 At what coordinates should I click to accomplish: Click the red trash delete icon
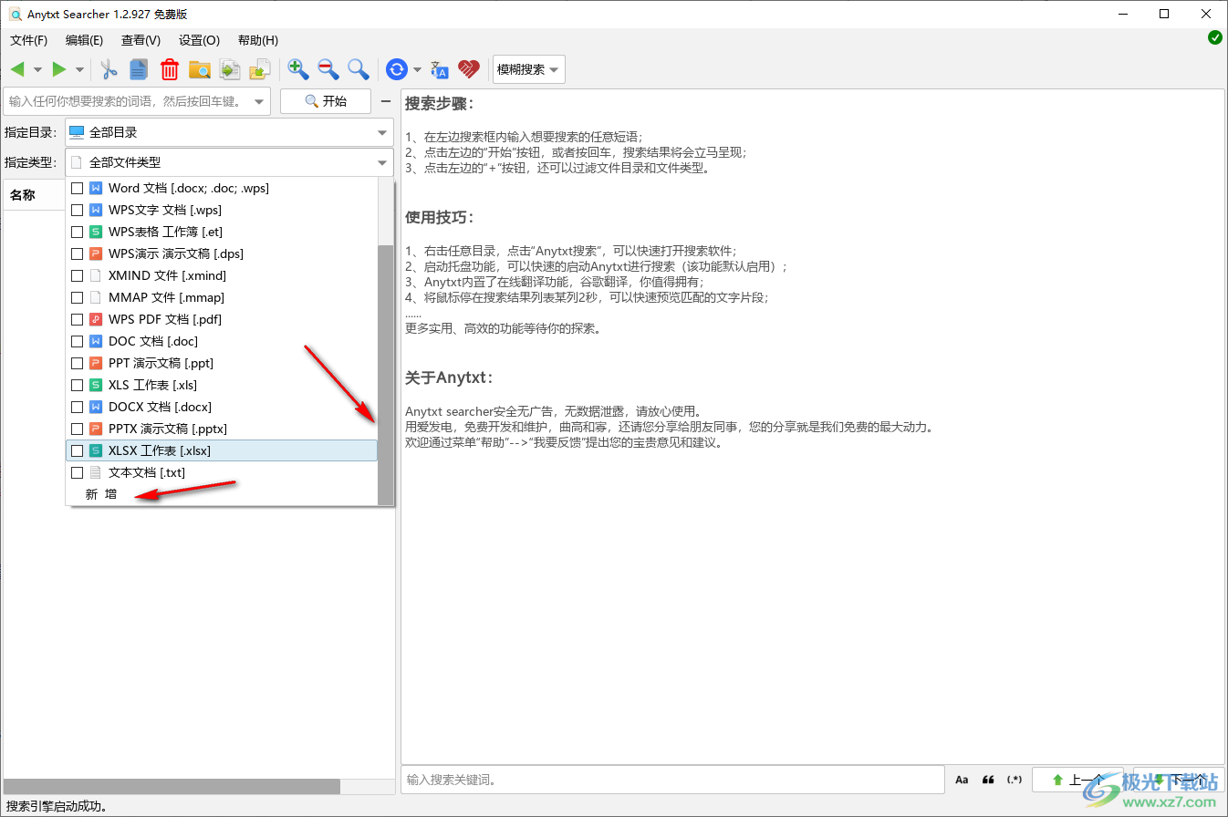pos(170,69)
